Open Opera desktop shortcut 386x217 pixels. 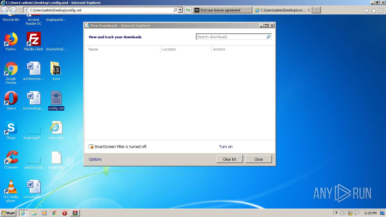coord(11,101)
